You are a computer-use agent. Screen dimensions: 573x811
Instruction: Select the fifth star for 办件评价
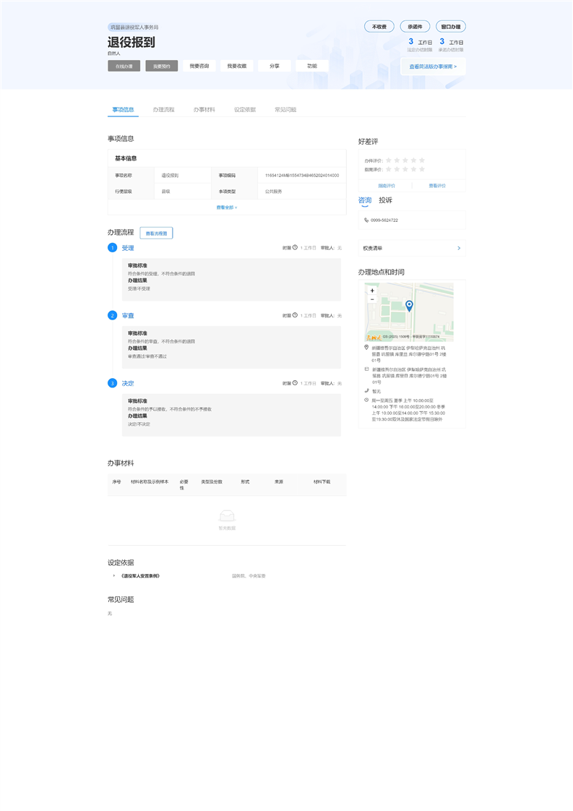pyautogui.click(x=422, y=160)
